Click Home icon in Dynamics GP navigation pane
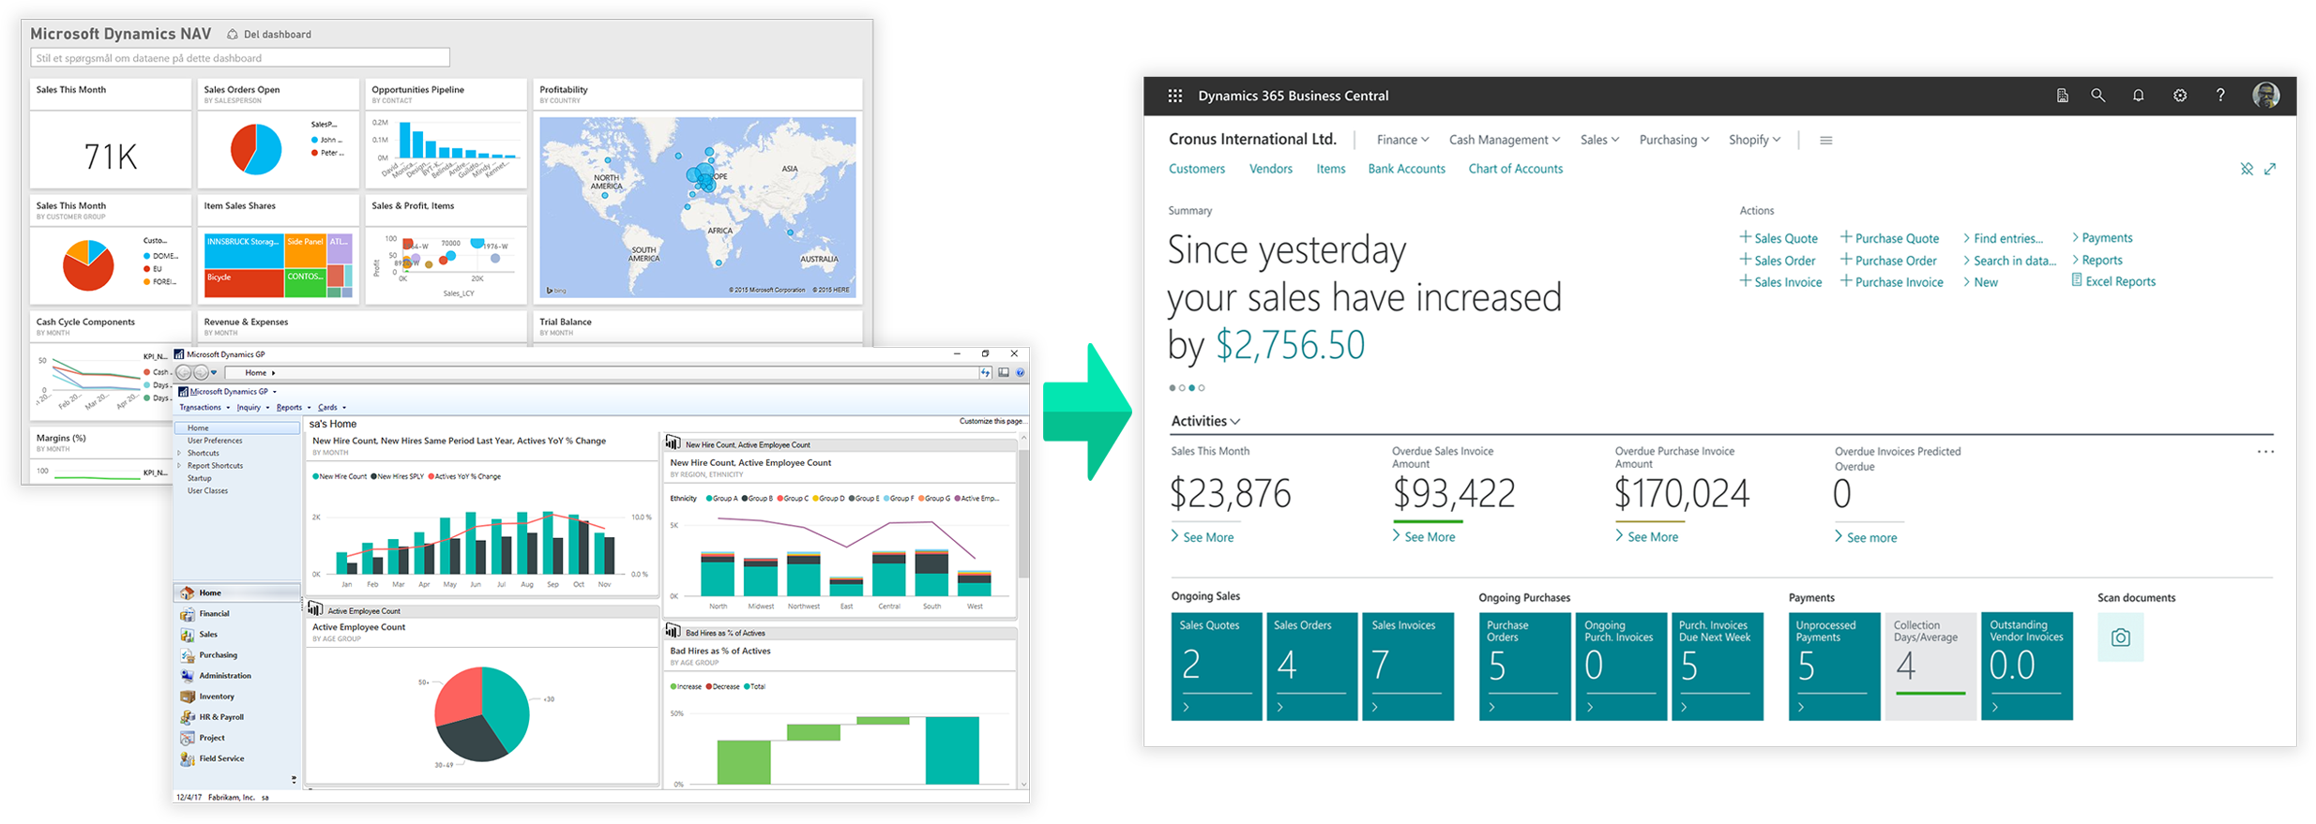The height and width of the screenshot is (824, 2316). point(188,592)
